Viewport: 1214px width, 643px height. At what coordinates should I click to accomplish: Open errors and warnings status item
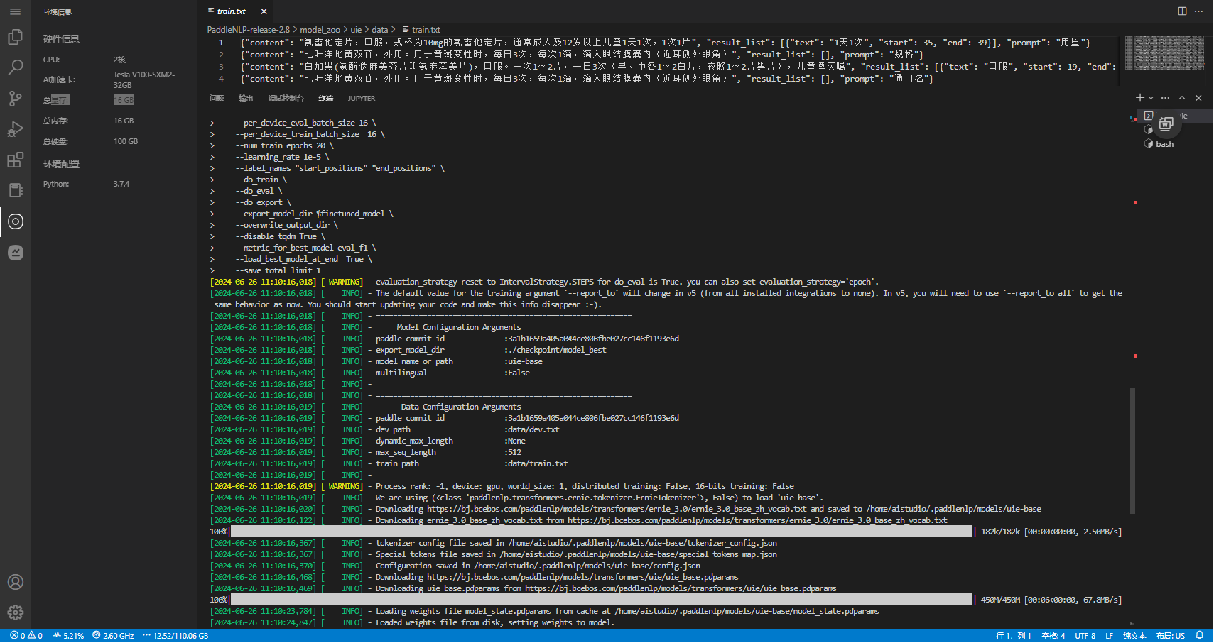click(26, 636)
